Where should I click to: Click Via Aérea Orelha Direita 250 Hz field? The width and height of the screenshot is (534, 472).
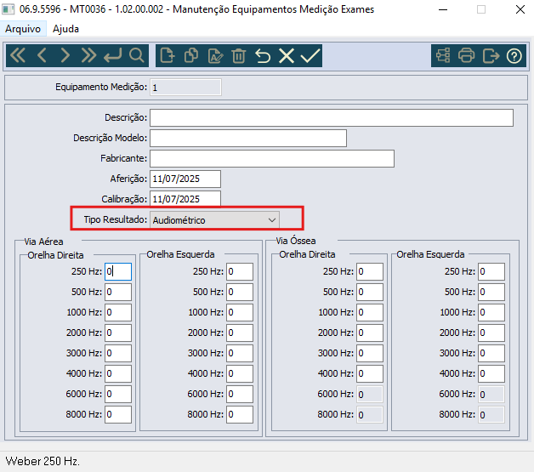[118, 272]
